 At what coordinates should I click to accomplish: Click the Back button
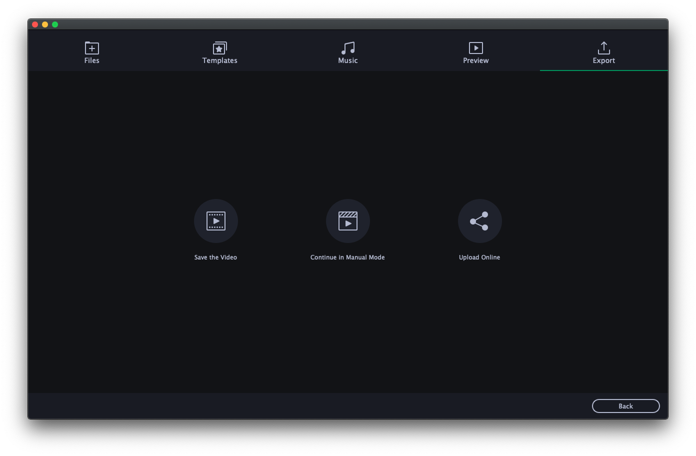[625, 405]
